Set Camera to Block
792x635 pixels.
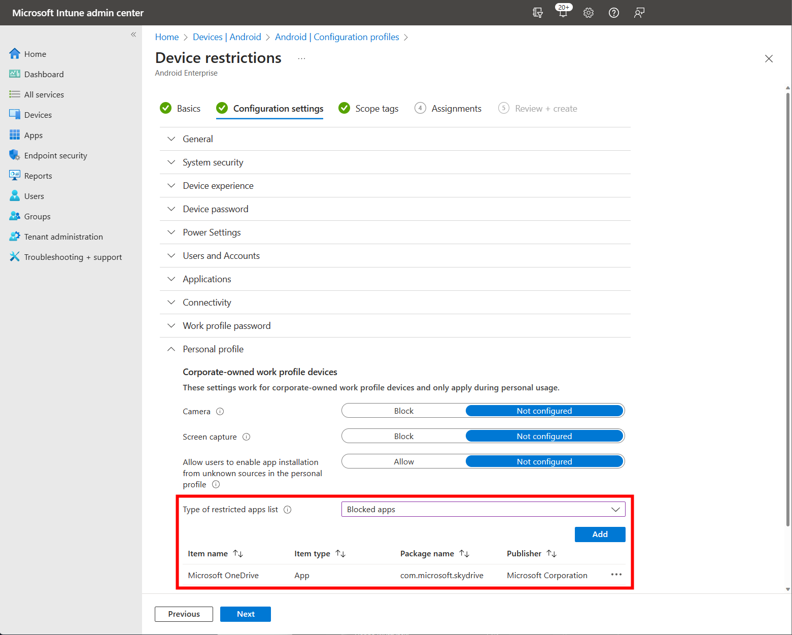pos(404,411)
